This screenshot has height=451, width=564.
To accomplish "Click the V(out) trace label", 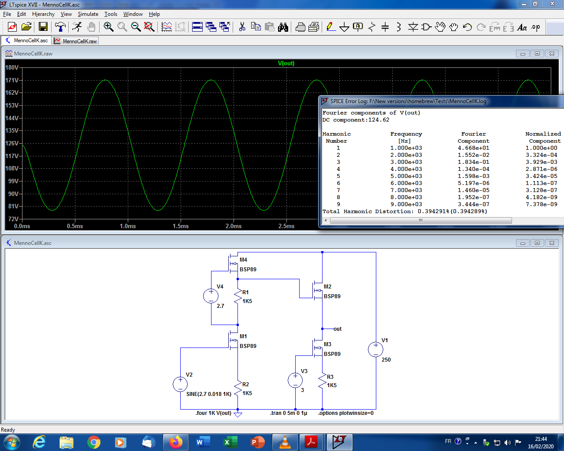I will [x=286, y=63].
